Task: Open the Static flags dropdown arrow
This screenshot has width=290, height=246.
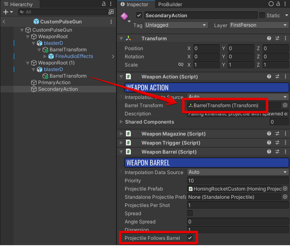Action: point(286,15)
